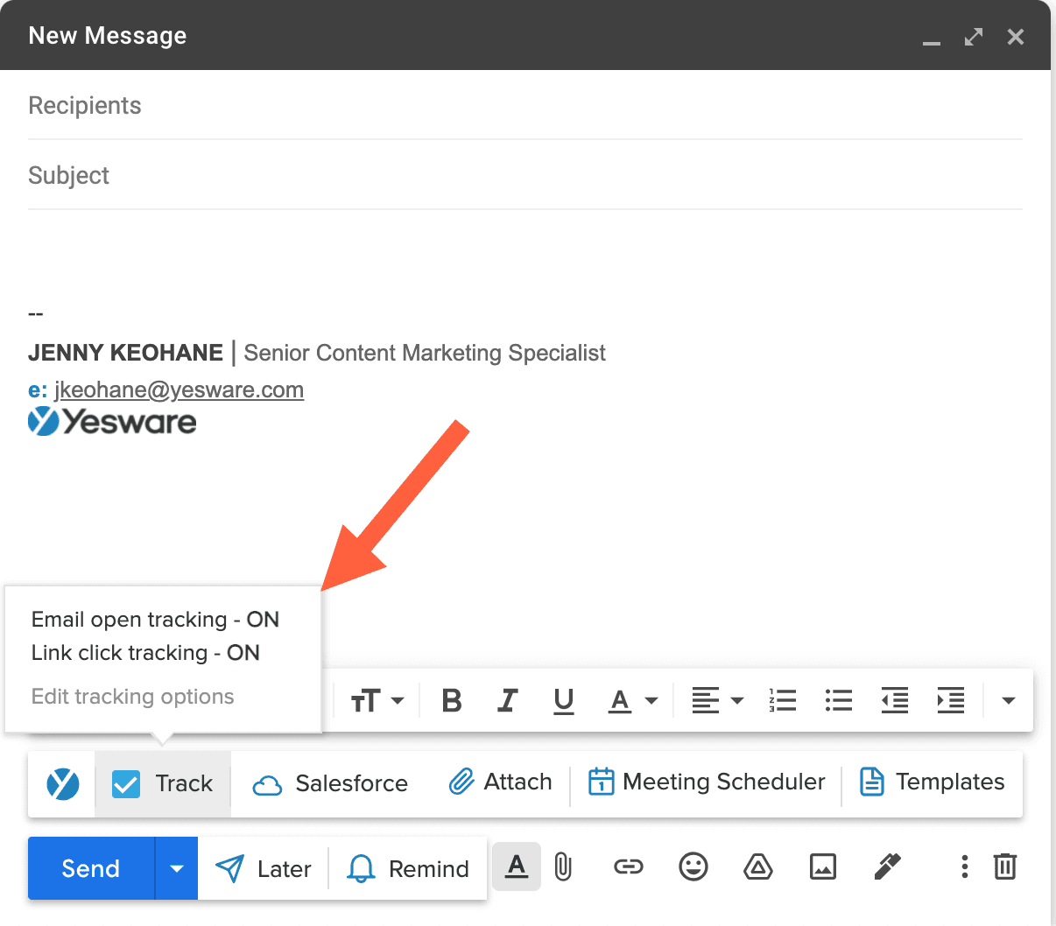Image resolution: width=1056 pixels, height=926 pixels.
Task: Expand the text size dropdown
Action: (377, 700)
